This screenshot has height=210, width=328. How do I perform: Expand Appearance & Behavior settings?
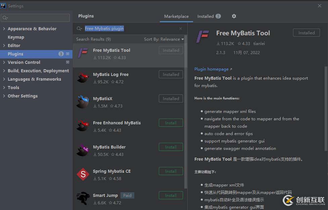[4, 29]
